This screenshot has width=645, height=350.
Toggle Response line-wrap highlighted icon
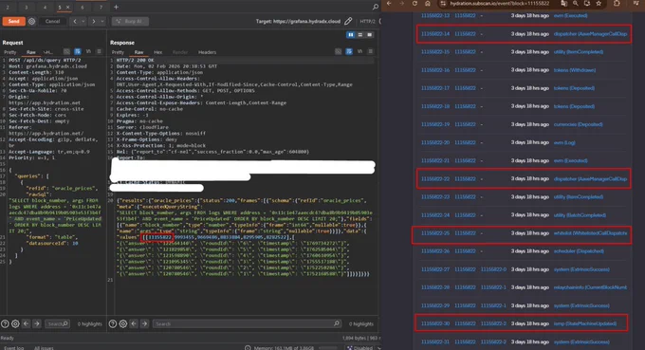pos(349,51)
